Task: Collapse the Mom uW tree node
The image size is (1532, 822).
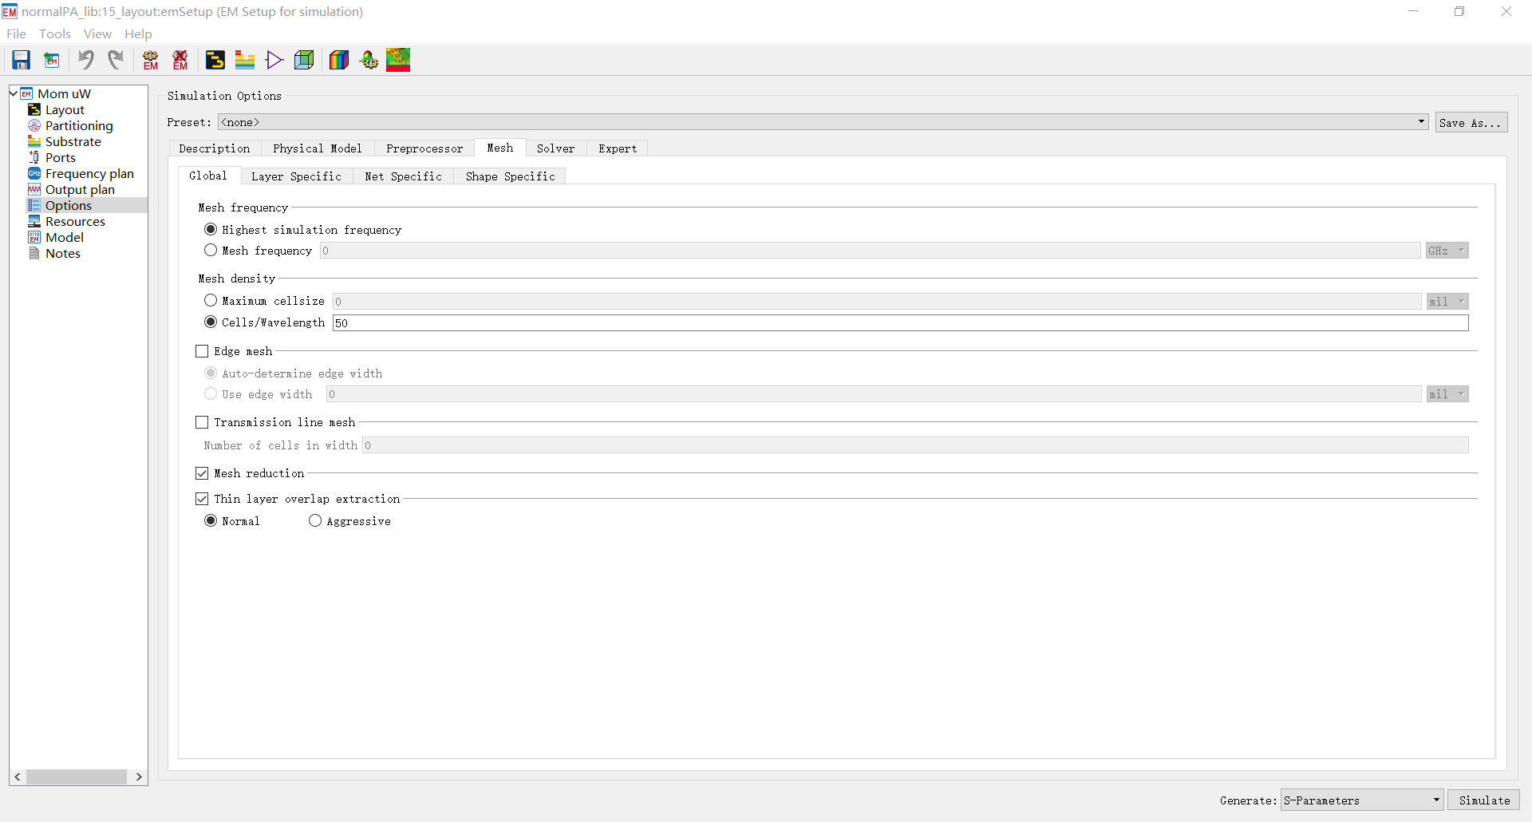Action: [14, 93]
